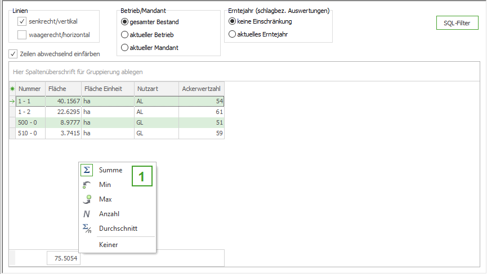This screenshot has height=274, width=487.
Task: Select aktueller Betrieb radio option
Action: [x=125, y=35]
